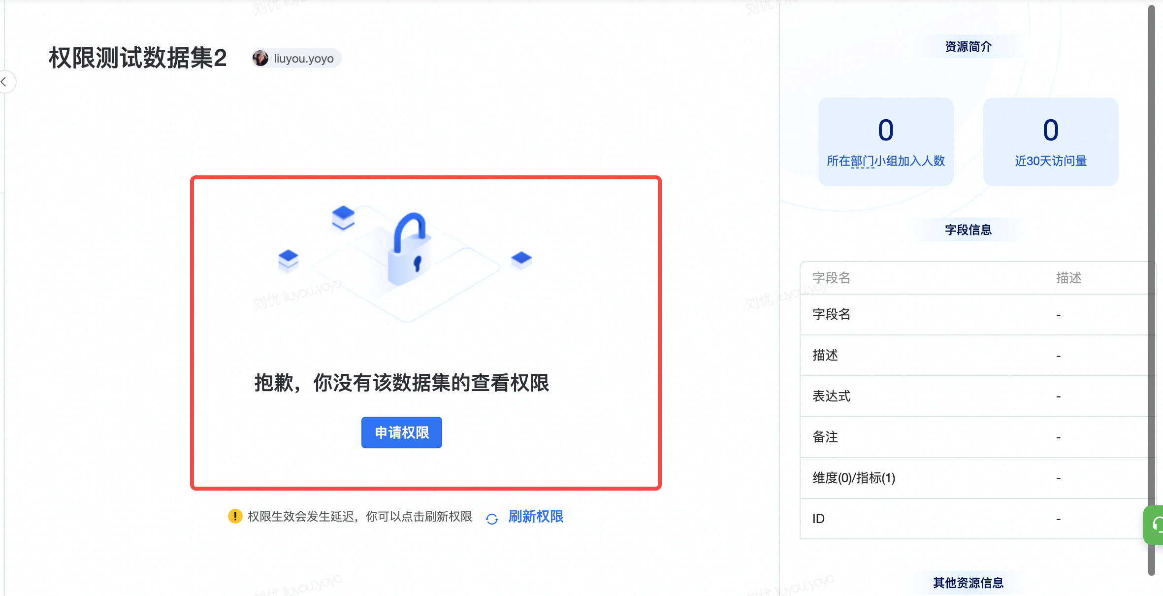Image resolution: width=1163 pixels, height=596 pixels.
Task: Click the 申请权限 button
Action: pyautogui.click(x=402, y=432)
